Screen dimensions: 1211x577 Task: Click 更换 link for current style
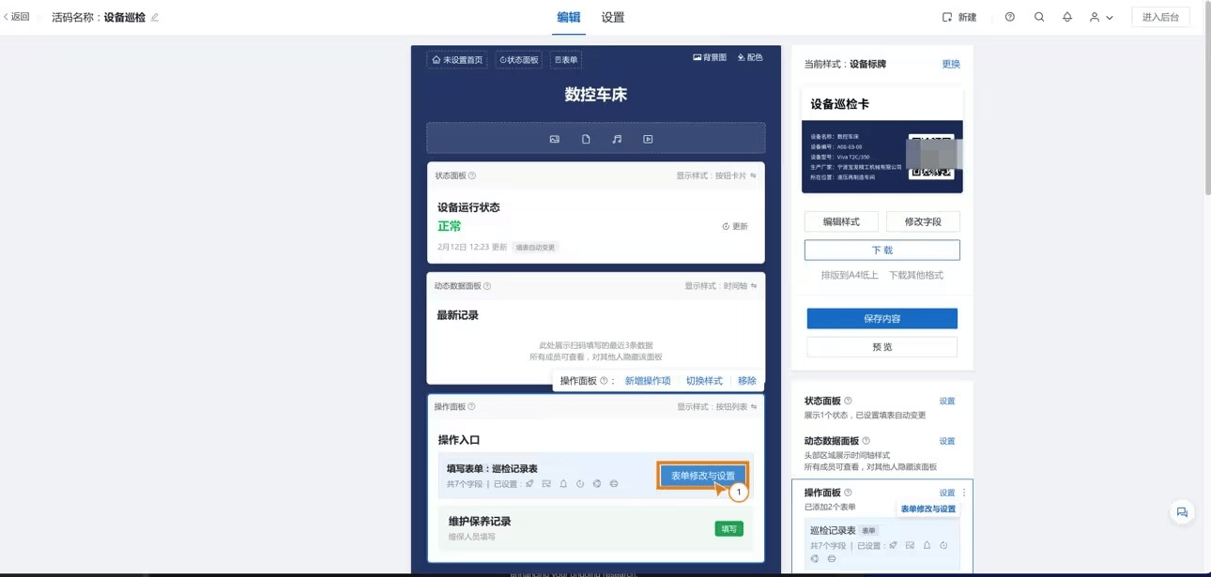[951, 64]
